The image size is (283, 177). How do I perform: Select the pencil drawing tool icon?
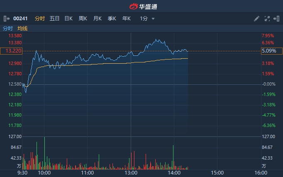point(256,19)
